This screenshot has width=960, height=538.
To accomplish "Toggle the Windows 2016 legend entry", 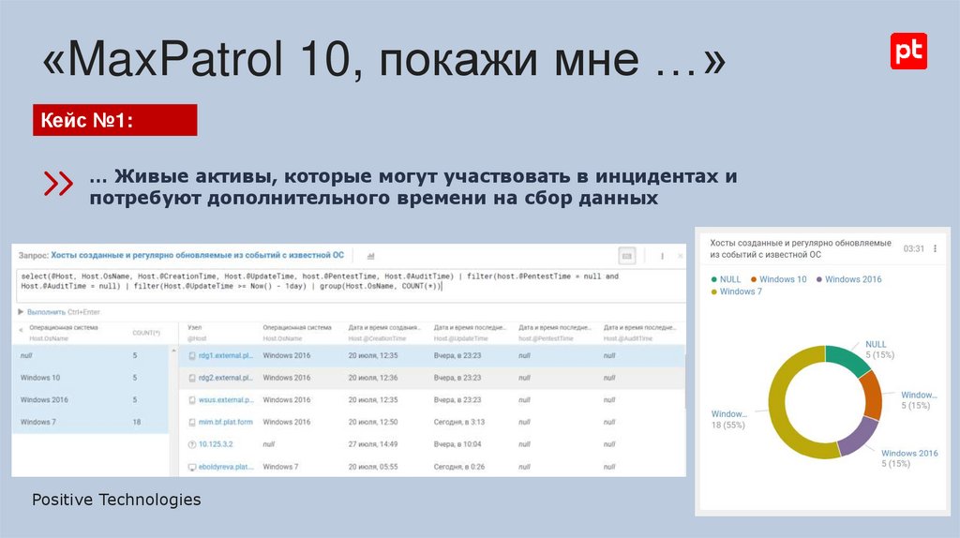I will (x=848, y=279).
